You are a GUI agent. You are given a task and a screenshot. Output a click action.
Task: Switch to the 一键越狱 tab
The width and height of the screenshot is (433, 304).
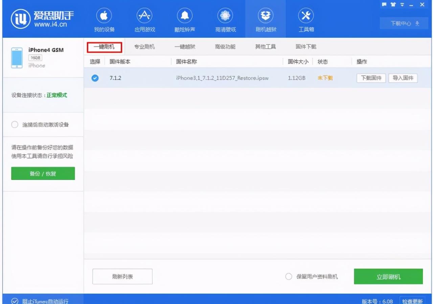185,47
